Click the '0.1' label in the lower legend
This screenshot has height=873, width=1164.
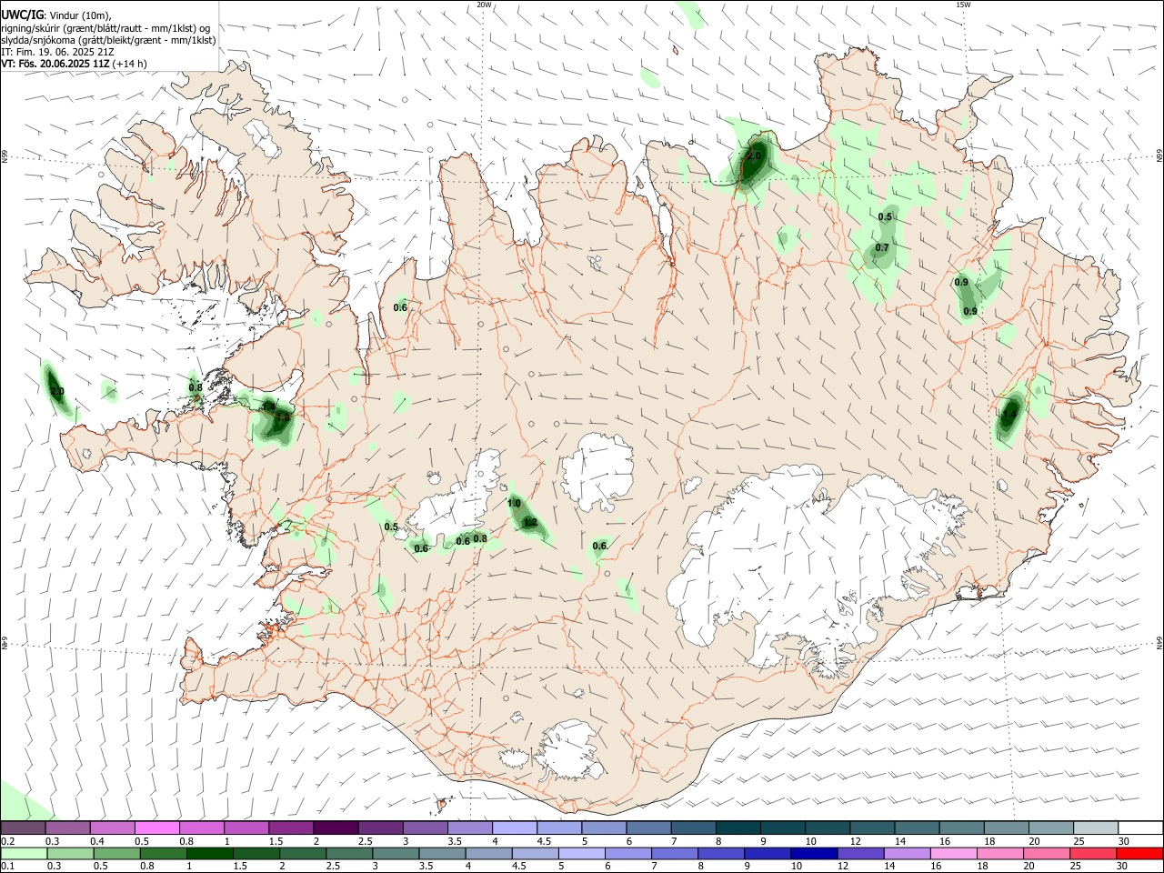point(7,867)
